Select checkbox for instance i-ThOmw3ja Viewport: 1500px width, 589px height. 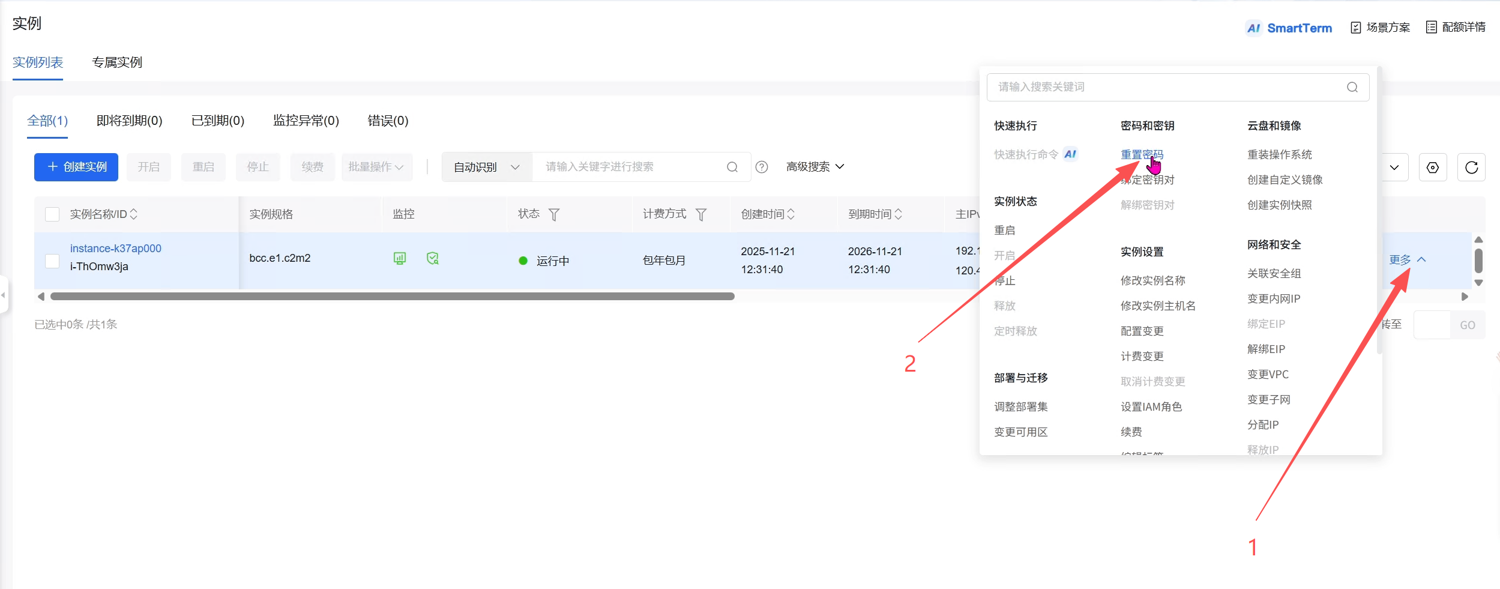click(52, 261)
